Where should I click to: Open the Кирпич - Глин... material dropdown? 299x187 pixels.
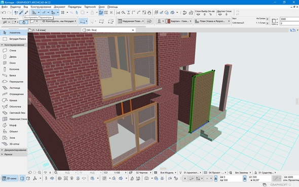[178, 21]
